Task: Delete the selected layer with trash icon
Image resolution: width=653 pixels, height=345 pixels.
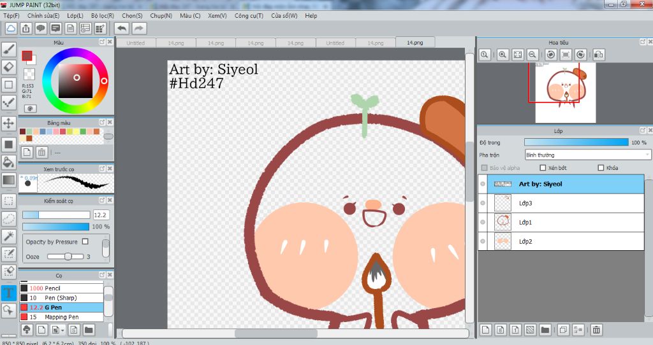Action: (596, 330)
